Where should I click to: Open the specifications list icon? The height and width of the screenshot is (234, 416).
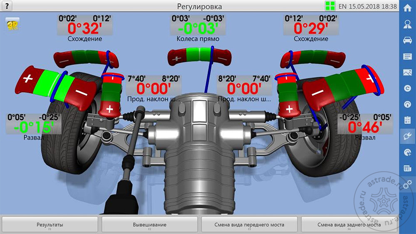coord(407,56)
